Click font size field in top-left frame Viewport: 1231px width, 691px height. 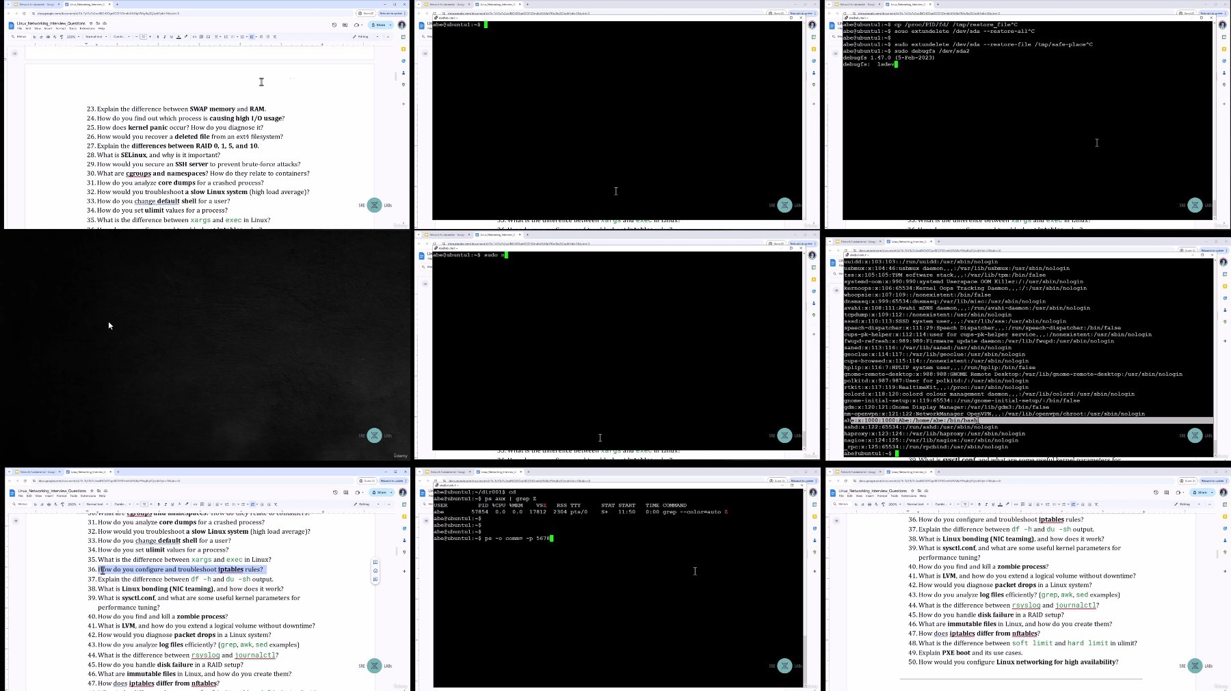click(x=143, y=37)
